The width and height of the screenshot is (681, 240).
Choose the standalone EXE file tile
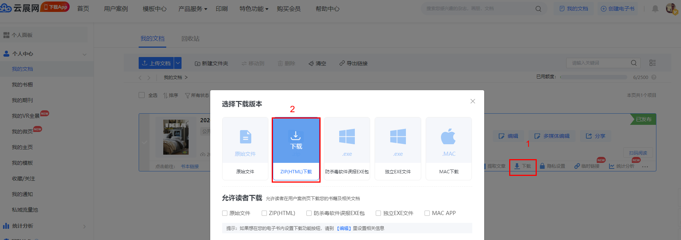click(x=398, y=149)
